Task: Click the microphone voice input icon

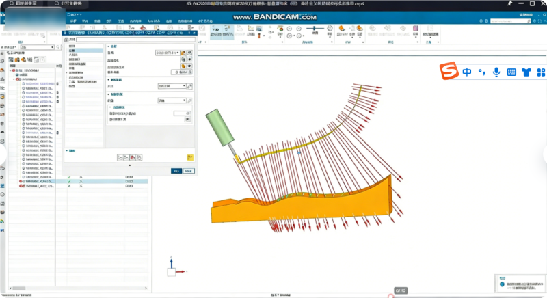Action: (496, 72)
